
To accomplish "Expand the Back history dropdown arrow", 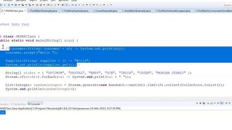I will point(104,5).
